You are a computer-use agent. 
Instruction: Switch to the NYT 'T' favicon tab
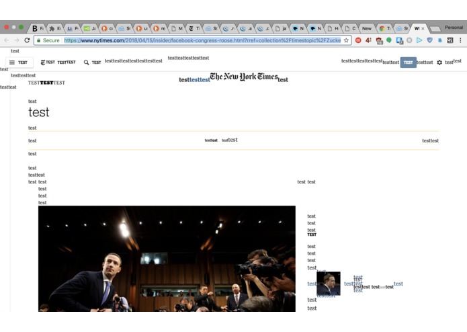pos(194,29)
